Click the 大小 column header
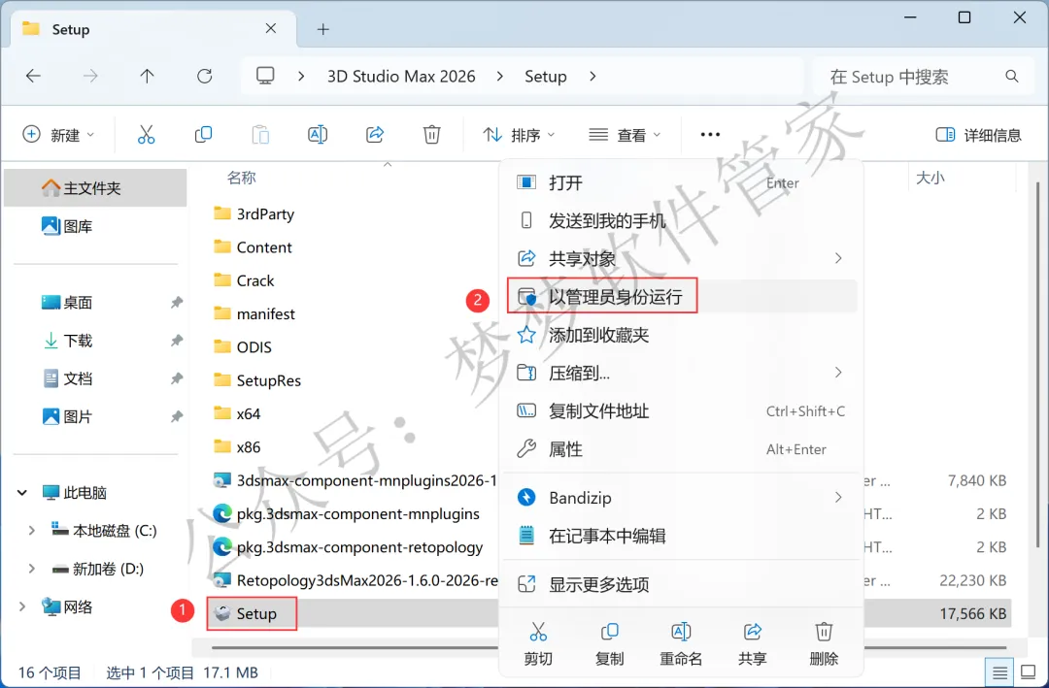This screenshot has width=1049, height=688. pyautogui.click(x=930, y=178)
